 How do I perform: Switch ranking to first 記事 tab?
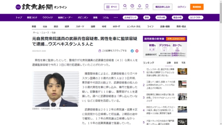coord(169,63)
